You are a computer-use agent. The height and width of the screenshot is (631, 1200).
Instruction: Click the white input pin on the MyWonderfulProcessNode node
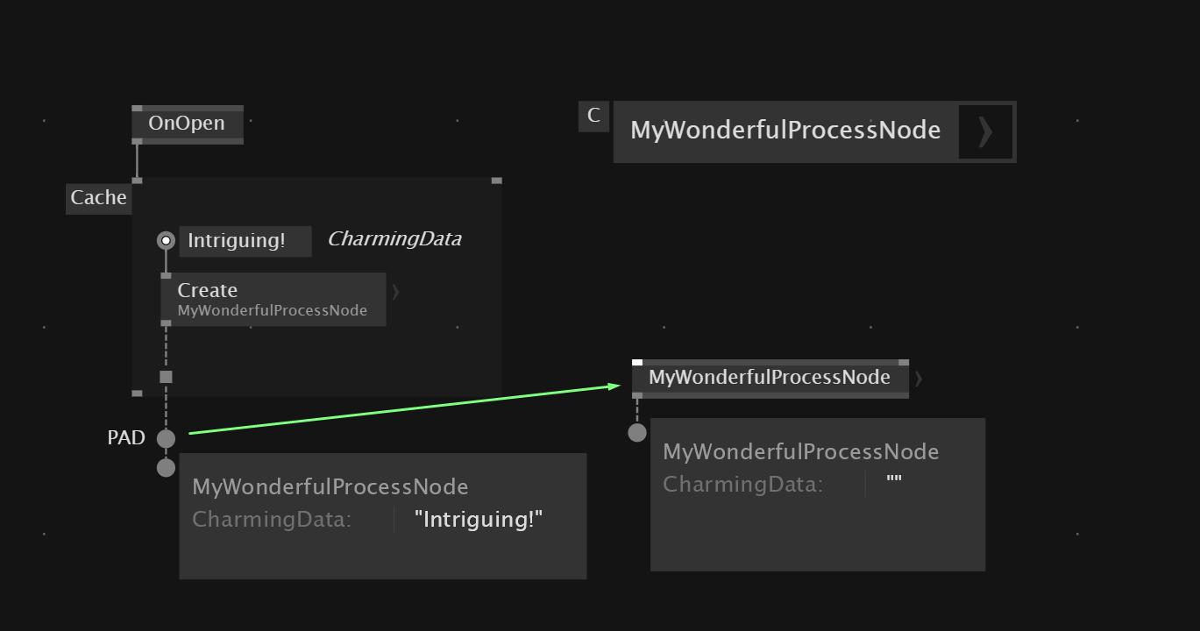(x=637, y=362)
